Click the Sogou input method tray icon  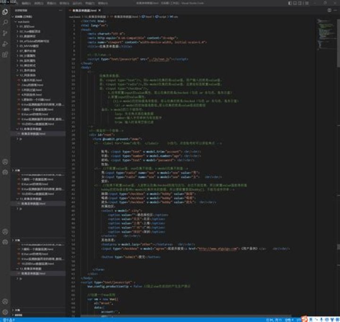pyautogui.click(x=305, y=319)
